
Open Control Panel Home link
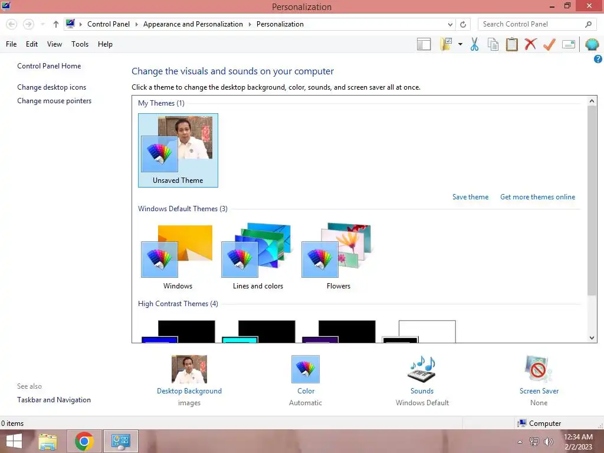pyautogui.click(x=49, y=66)
